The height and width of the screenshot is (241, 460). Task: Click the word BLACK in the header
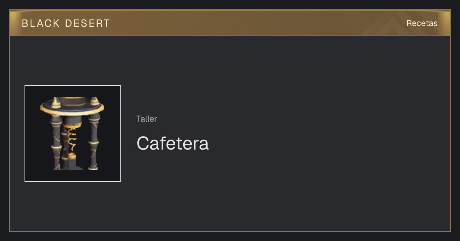41,23
